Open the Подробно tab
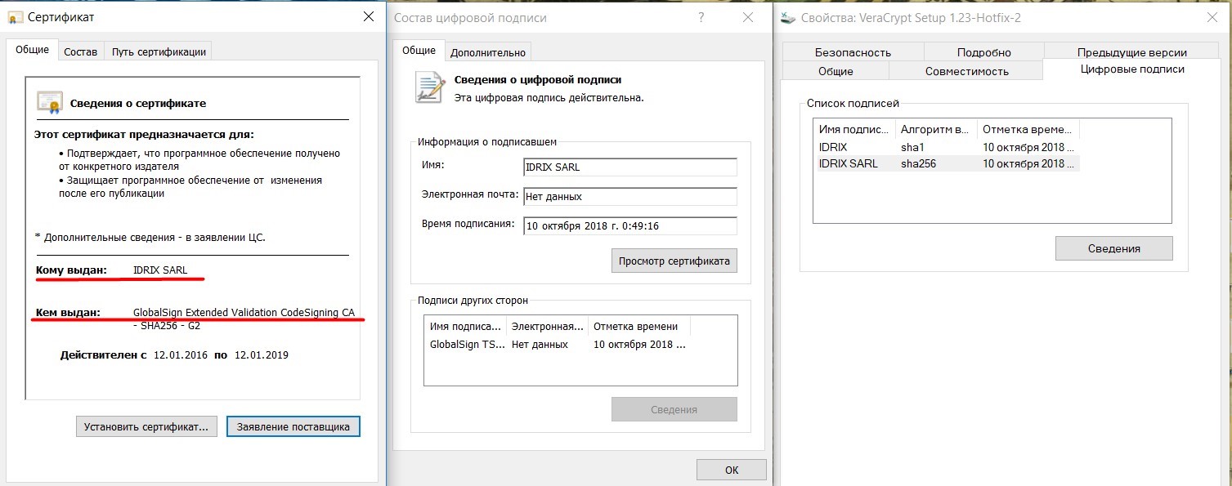This screenshot has height=486, width=1232. (983, 51)
